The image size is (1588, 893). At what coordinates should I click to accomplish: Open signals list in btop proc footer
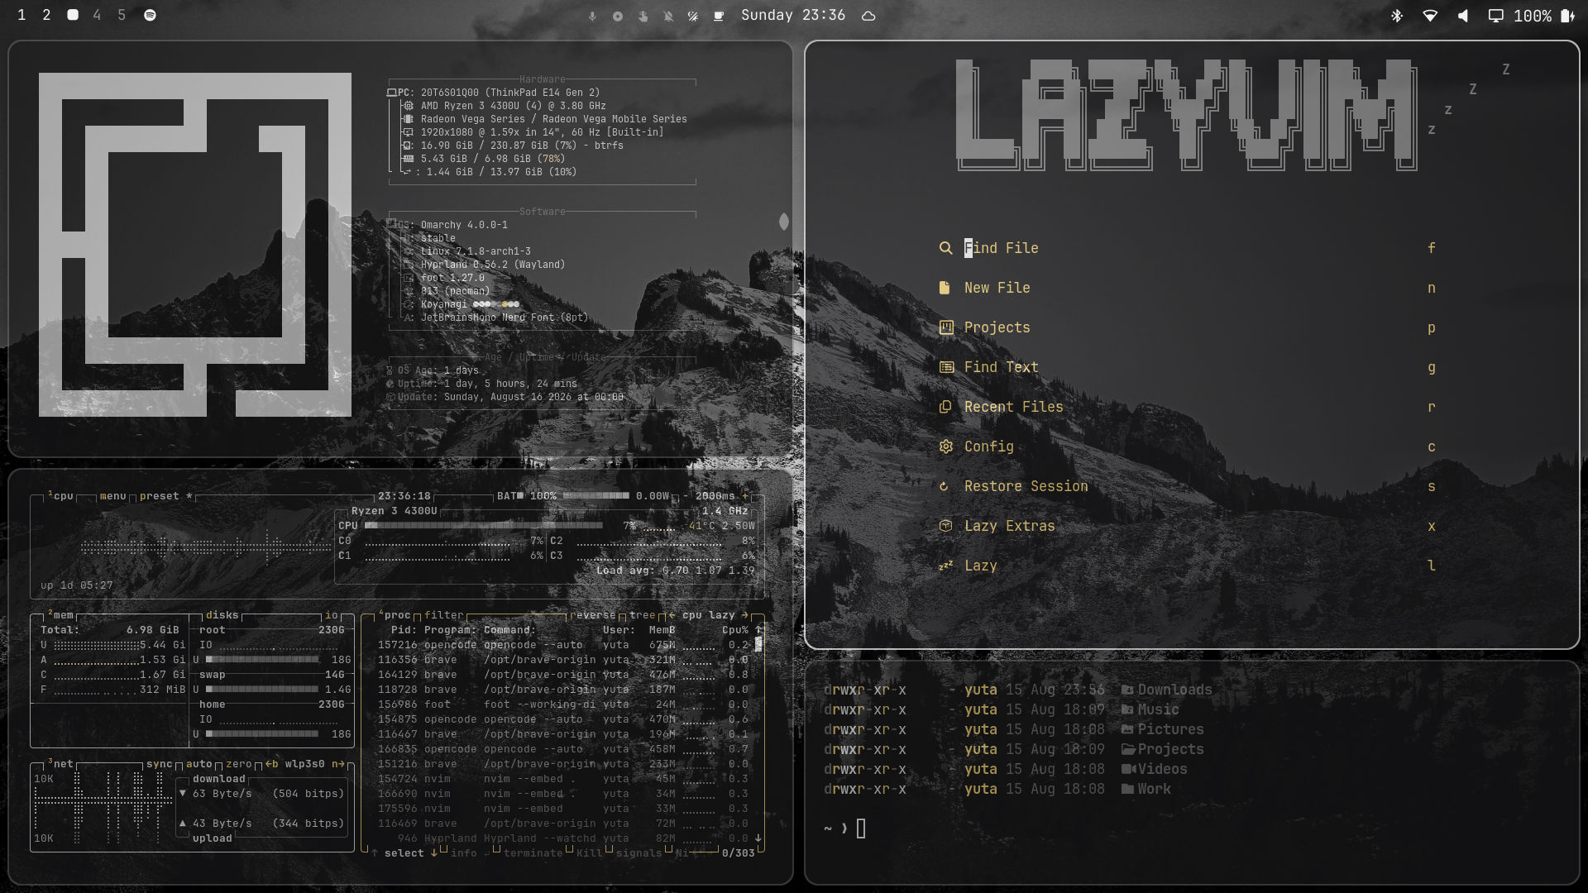(639, 853)
